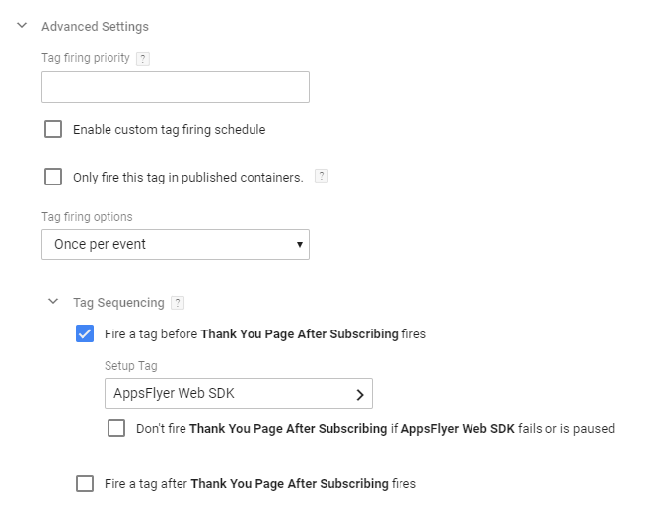This screenshot has height=514, width=654.
Task: Collapse the Advanced Settings section chevron
Action: coord(22,26)
